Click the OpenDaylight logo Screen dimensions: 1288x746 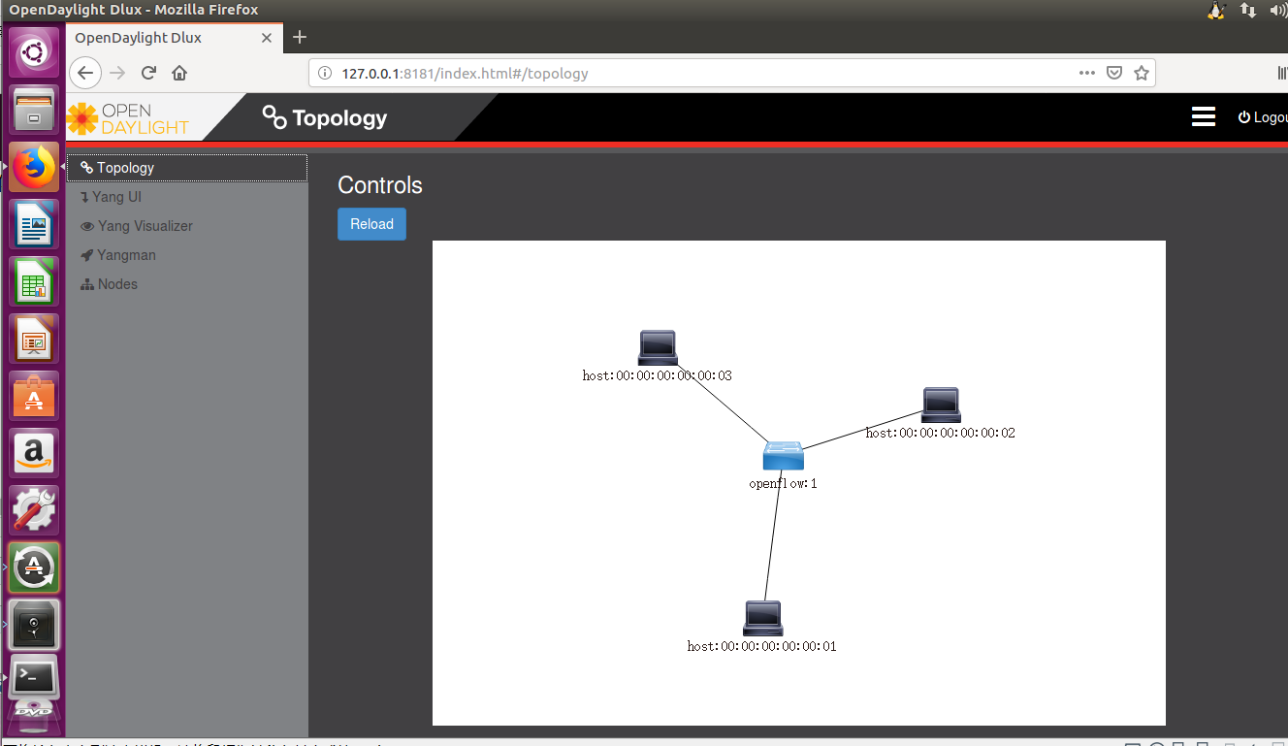tap(128, 118)
